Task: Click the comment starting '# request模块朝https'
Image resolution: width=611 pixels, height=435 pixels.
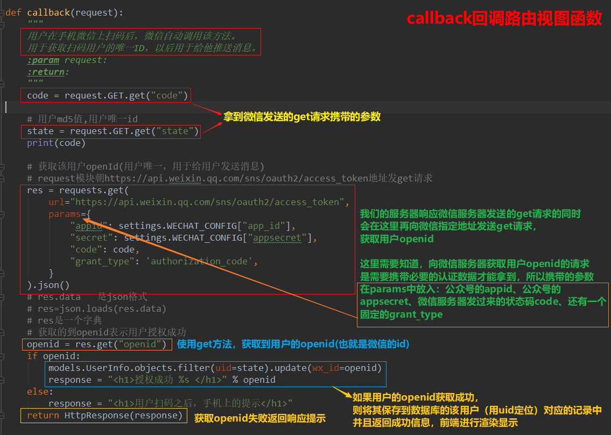Action: 229,179
